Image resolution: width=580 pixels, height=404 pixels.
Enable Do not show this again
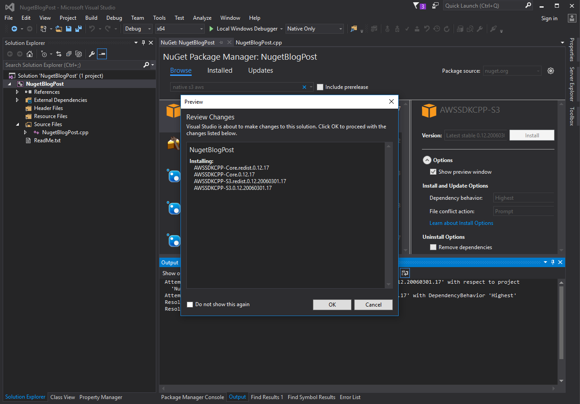(x=190, y=304)
